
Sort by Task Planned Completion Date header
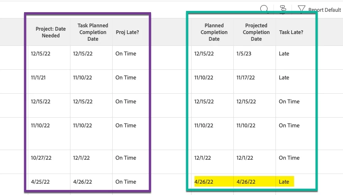point(93,32)
